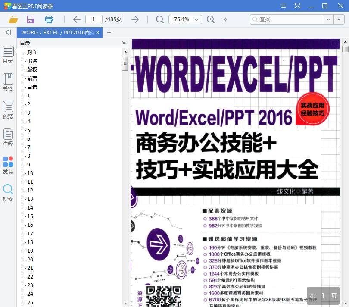Select outline chapter 12
The width and height of the screenshot is (349, 307).
30,191
